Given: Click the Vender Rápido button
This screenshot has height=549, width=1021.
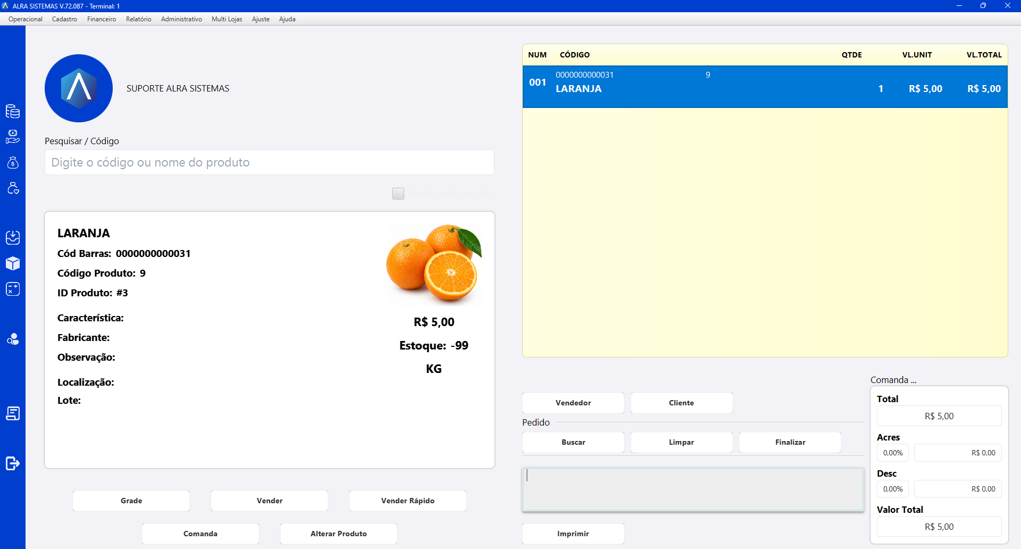Looking at the screenshot, I should 408,501.
